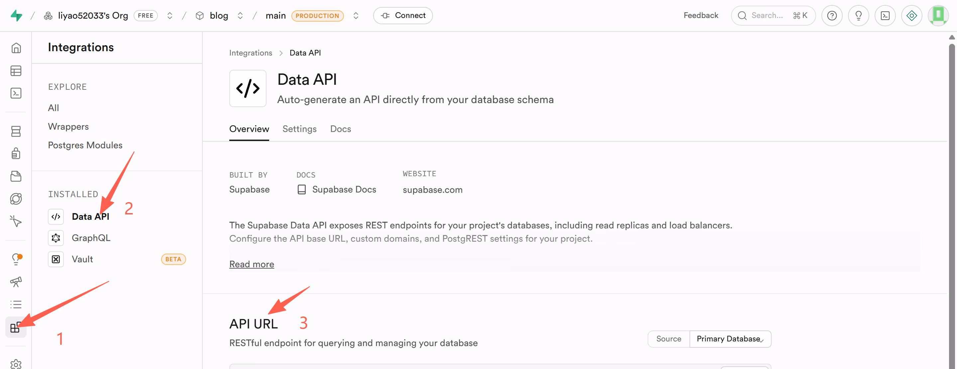Open the Storage sidebar icon

coord(16,176)
